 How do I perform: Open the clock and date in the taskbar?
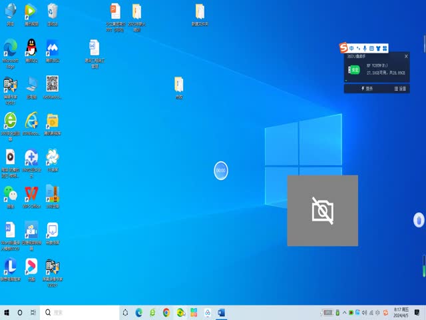coord(402,312)
